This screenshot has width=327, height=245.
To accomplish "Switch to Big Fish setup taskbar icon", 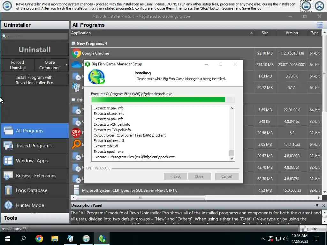I will (102, 239).
